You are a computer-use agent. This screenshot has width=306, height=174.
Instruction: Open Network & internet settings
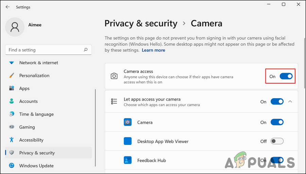click(38, 63)
